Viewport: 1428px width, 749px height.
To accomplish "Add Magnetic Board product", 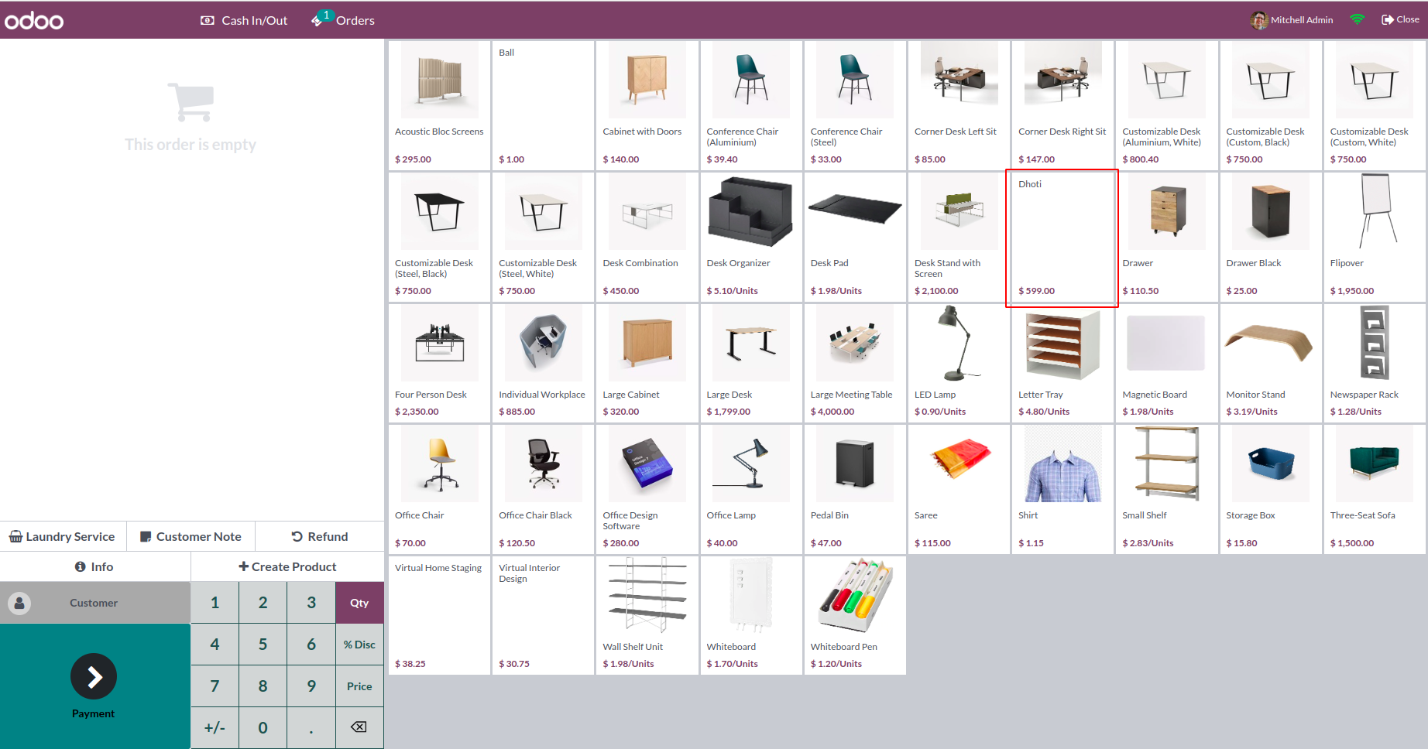I will (x=1166, y=363).
